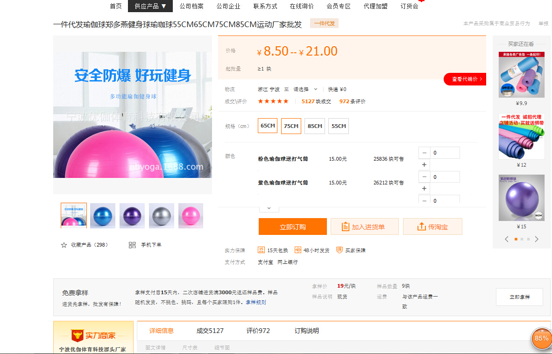Open the 公司档案 menu item
This screenshot has width=552, height=354.
191,6
